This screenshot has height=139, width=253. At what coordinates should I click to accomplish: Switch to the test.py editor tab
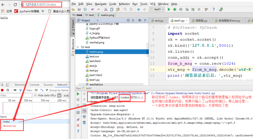point(157,21)
